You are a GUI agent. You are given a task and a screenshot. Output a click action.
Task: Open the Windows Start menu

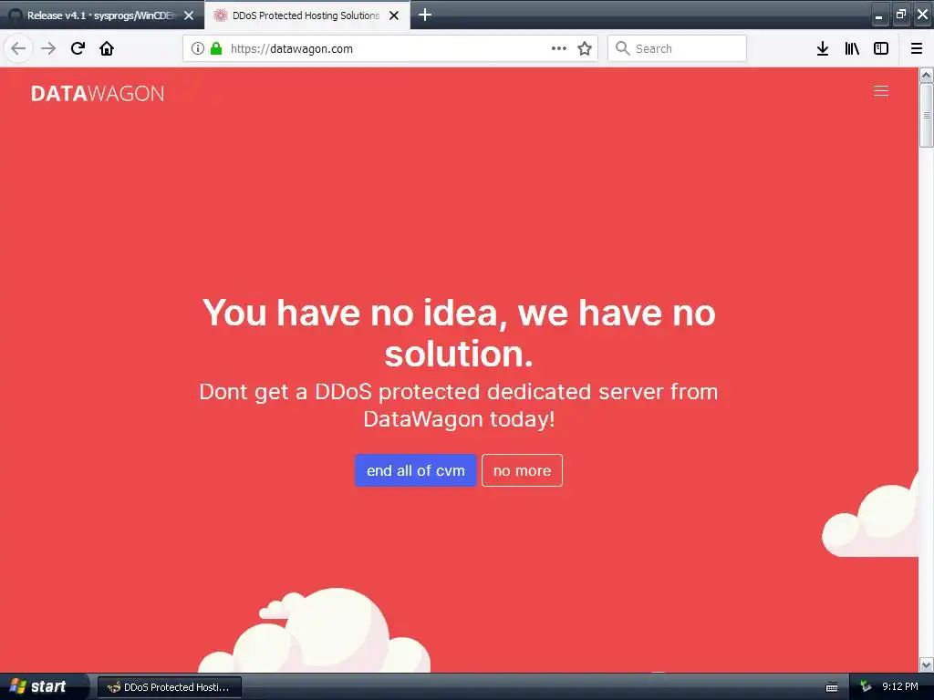43,686
